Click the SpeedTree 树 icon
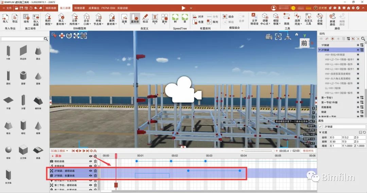Screen dimensions: 367x193 [175, 18]
